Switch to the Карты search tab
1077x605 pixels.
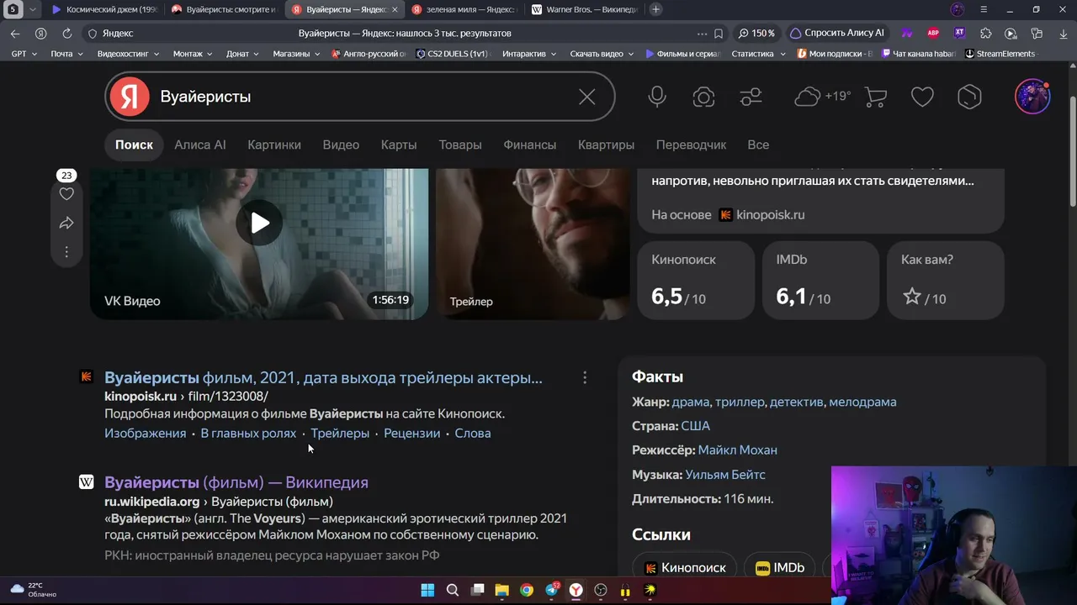click(x=399, y=145)
